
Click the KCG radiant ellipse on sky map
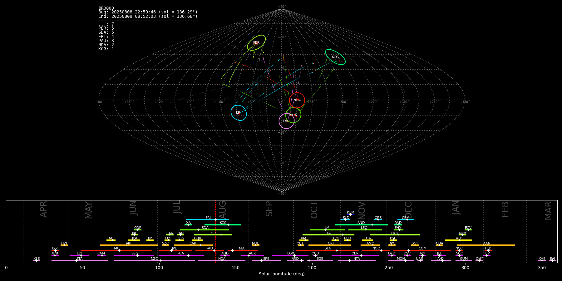coord(335,57)
